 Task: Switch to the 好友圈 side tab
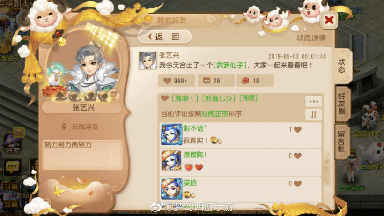pos(342,104)
